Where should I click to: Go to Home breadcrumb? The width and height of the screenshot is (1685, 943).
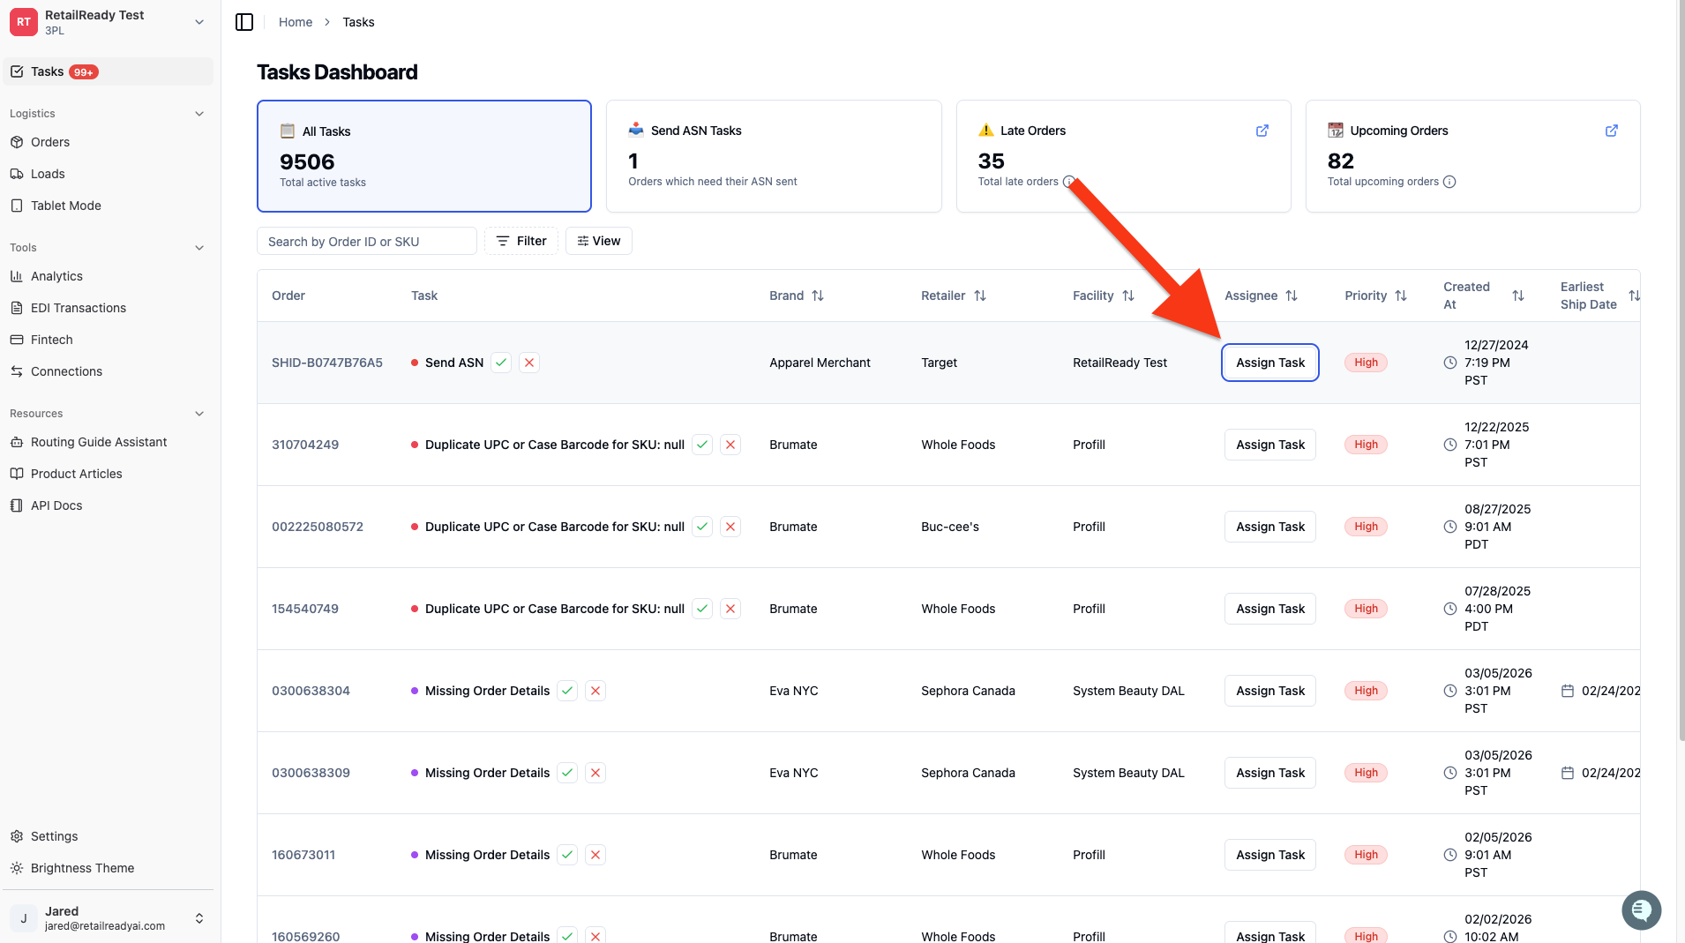click(296, 22)
